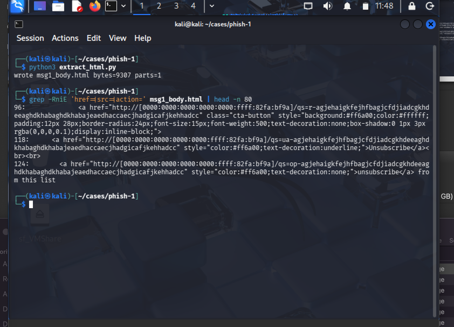Launch the text editor panel icon
The height and width of the screenshot is (327, 454).
[x=77, y=6]
